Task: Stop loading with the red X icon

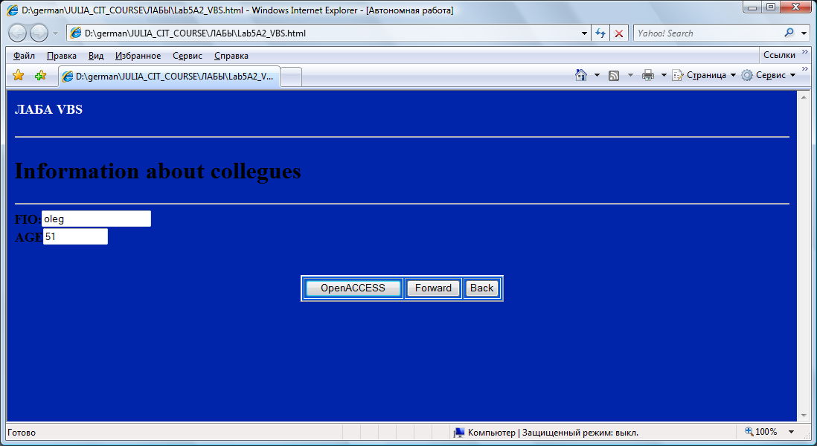Action: (x=619, y=33)
